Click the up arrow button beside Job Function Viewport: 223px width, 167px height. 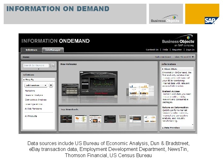(x=51, y=85)
